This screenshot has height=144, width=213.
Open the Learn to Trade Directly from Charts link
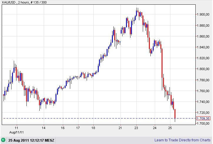[x=182, y=140]
